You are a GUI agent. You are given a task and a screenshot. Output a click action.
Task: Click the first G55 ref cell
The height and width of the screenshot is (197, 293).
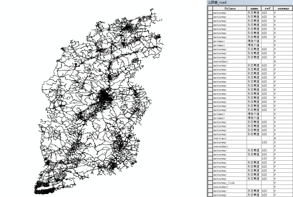[x=267, y=142]
